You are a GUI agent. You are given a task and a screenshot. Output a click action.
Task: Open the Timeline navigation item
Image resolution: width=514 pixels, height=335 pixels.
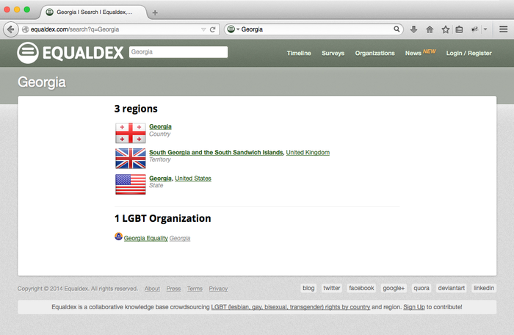299,53
